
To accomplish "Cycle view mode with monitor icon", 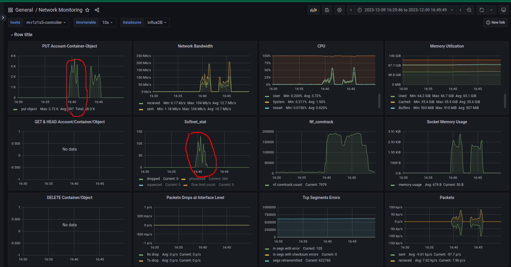I will click(503, 10).
